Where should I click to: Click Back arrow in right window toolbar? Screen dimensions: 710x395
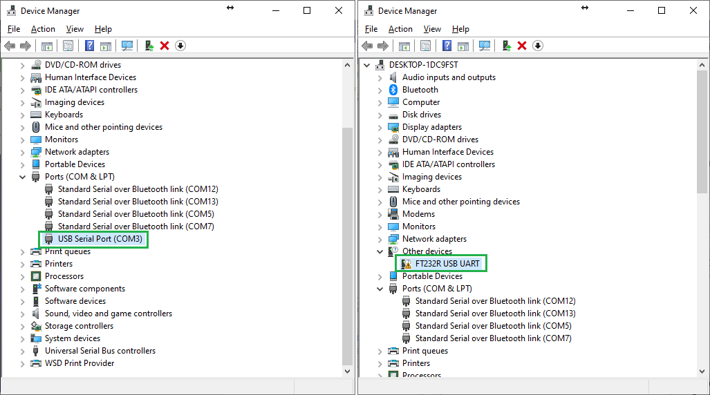(x=367, y=46)
